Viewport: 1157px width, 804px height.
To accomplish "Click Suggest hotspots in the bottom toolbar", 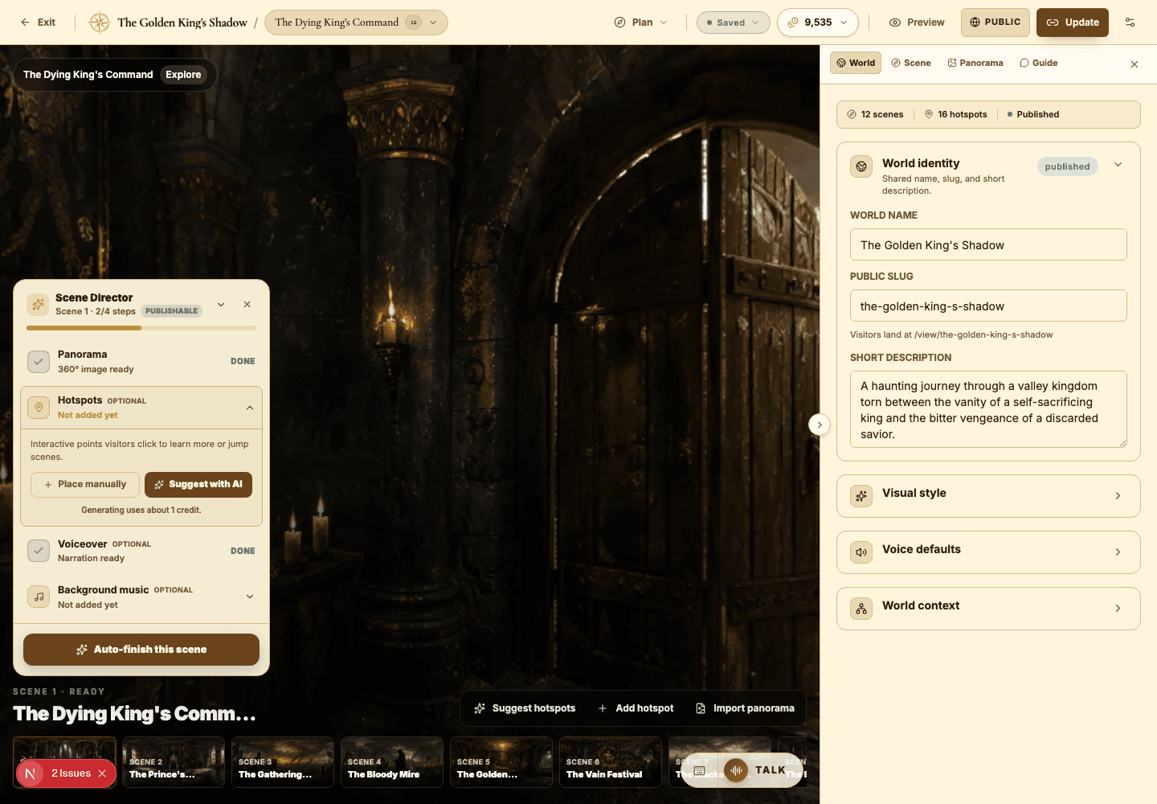I will click(525, 708).
